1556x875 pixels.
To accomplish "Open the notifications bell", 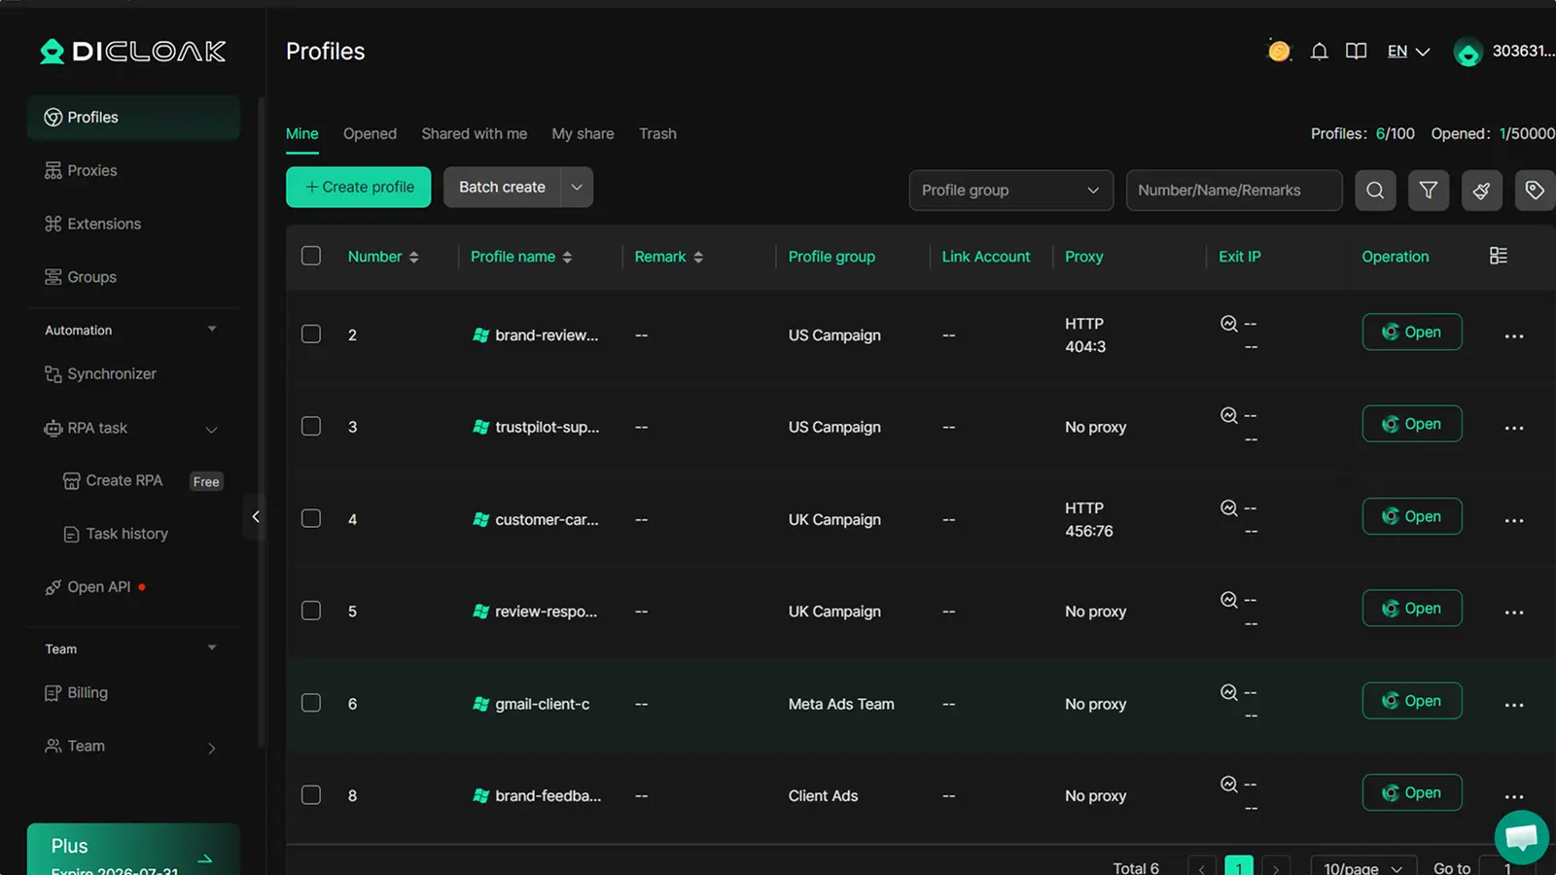I will pos(1319,52).
